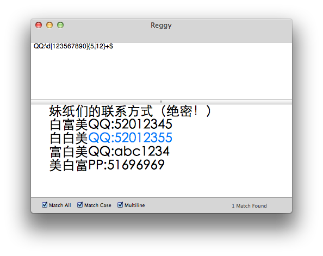Click the Multiline label text

coord(135,205)
